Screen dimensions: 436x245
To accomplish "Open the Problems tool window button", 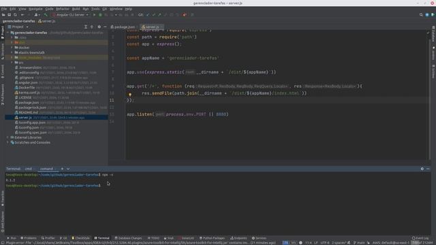I will (29, 238).
